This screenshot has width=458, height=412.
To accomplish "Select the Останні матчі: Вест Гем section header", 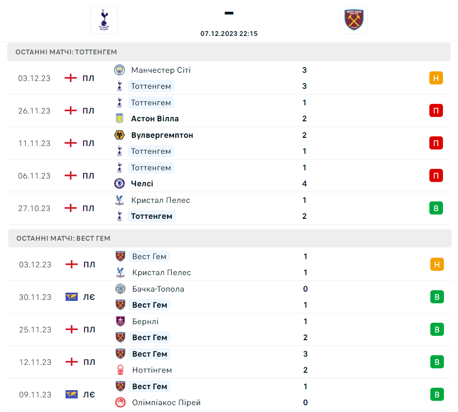I will tap(63, 238).
